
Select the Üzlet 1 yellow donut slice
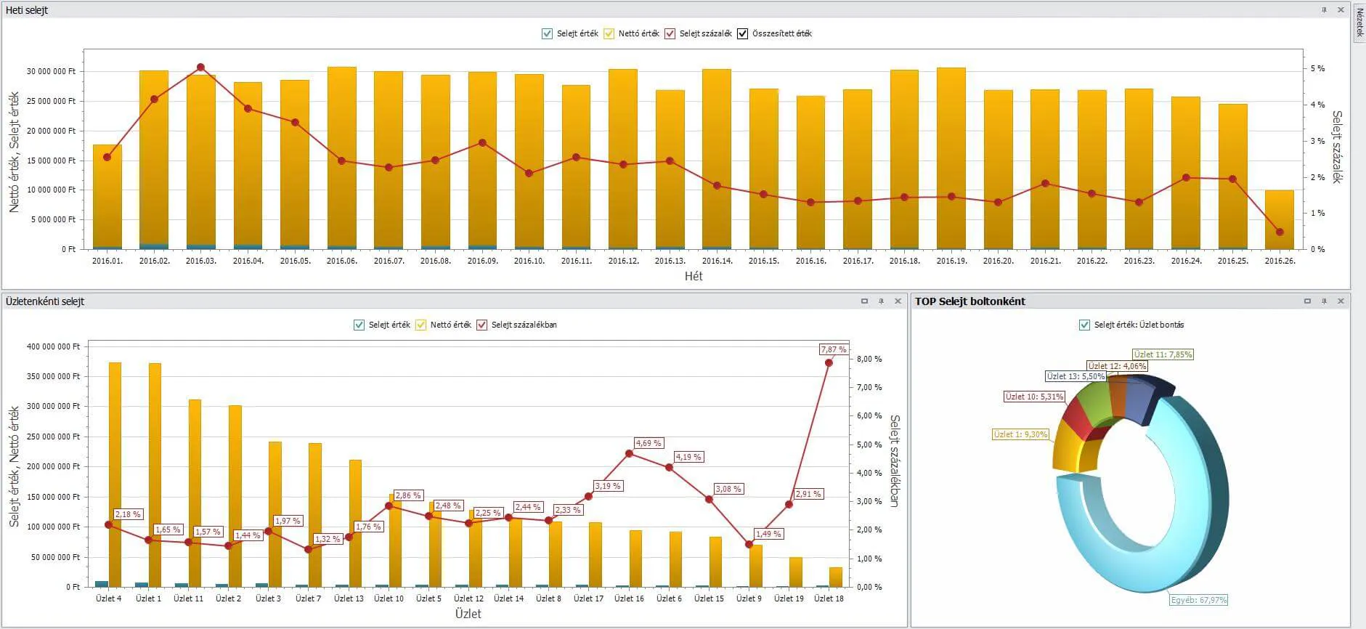(1066, 447)
